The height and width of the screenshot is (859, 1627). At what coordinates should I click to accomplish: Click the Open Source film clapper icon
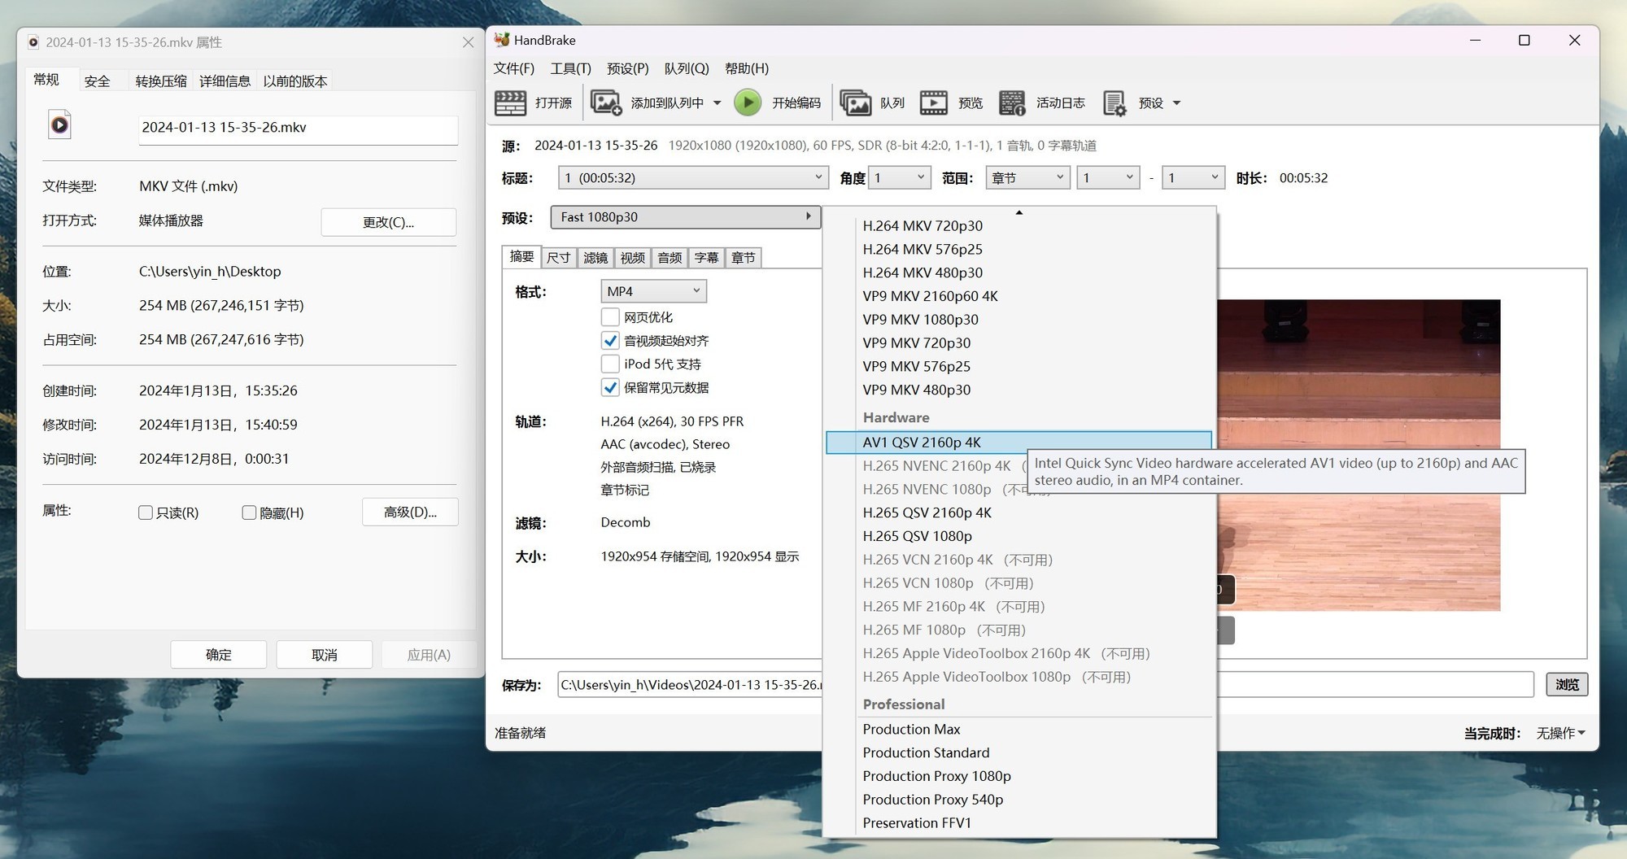pyautogui.click(x=510, y=103)
